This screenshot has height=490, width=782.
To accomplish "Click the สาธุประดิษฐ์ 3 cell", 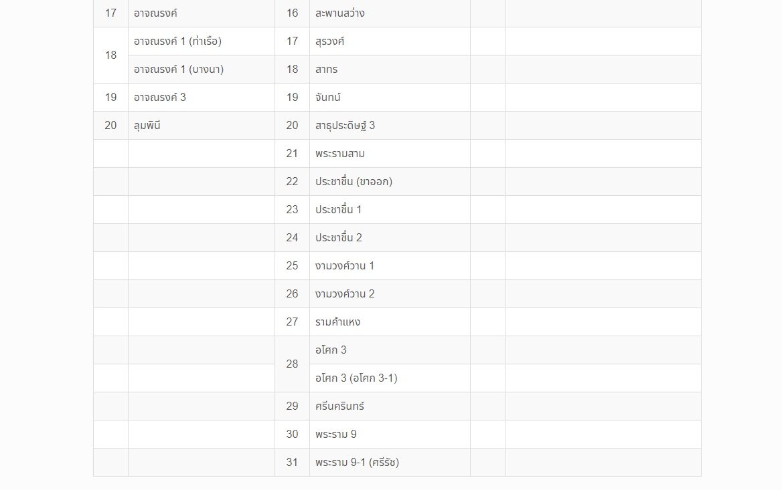I will pos(390,126).
